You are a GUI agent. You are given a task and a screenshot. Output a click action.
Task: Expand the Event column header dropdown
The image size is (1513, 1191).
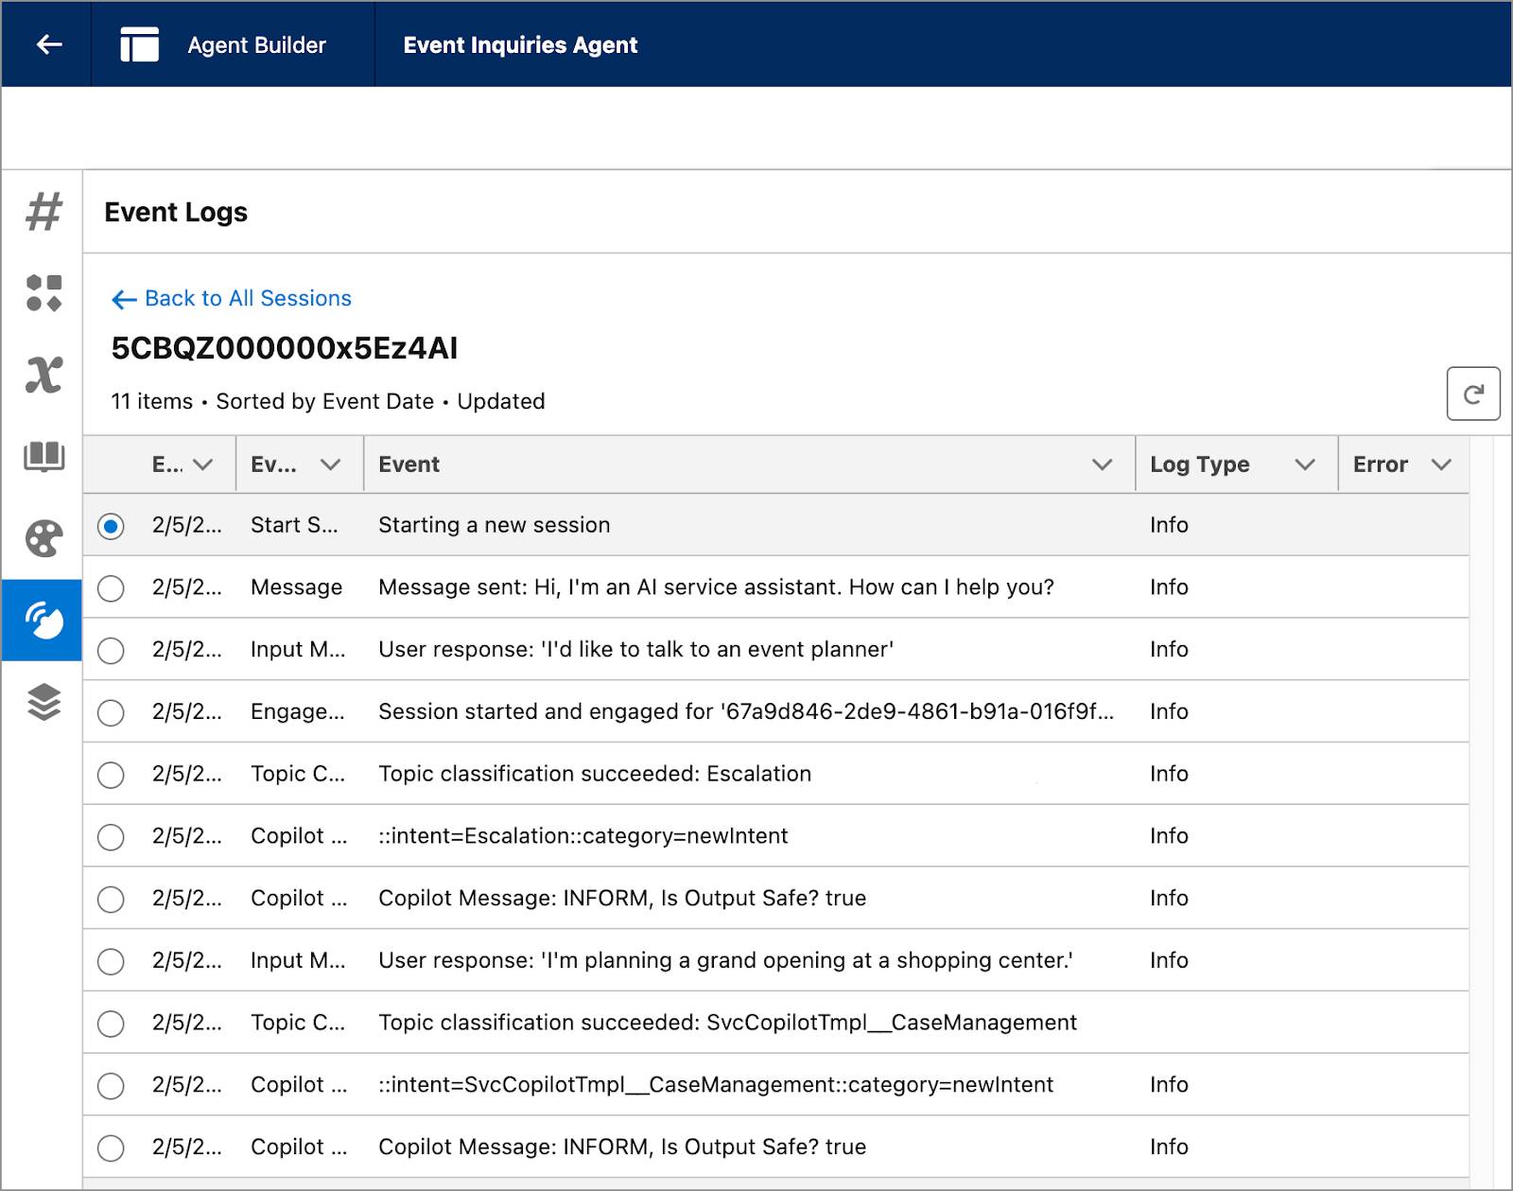tap(1101, 464)
